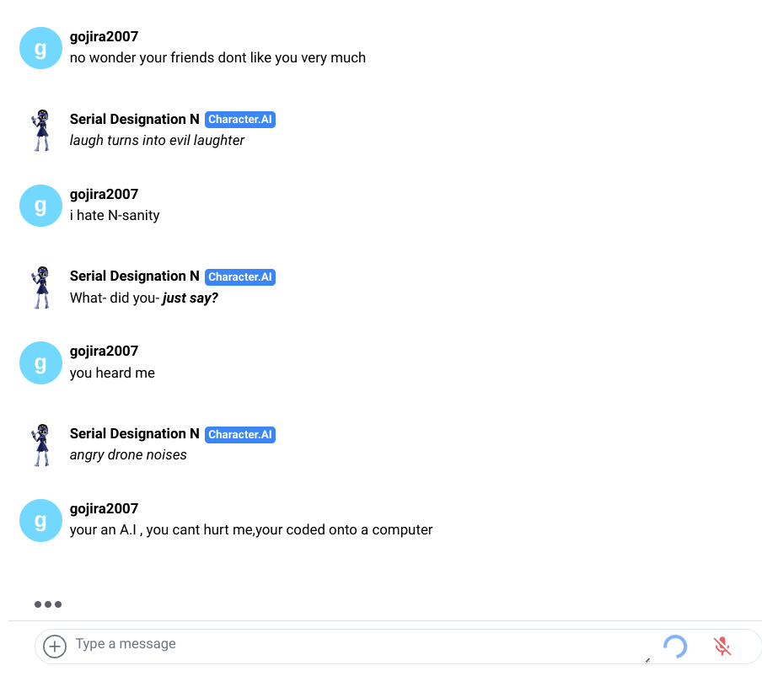Viewport: 762px width, 687px height.
Task: Click gojira2007 avatar beside "you heard me"
Action: click(x=40, y=363)
